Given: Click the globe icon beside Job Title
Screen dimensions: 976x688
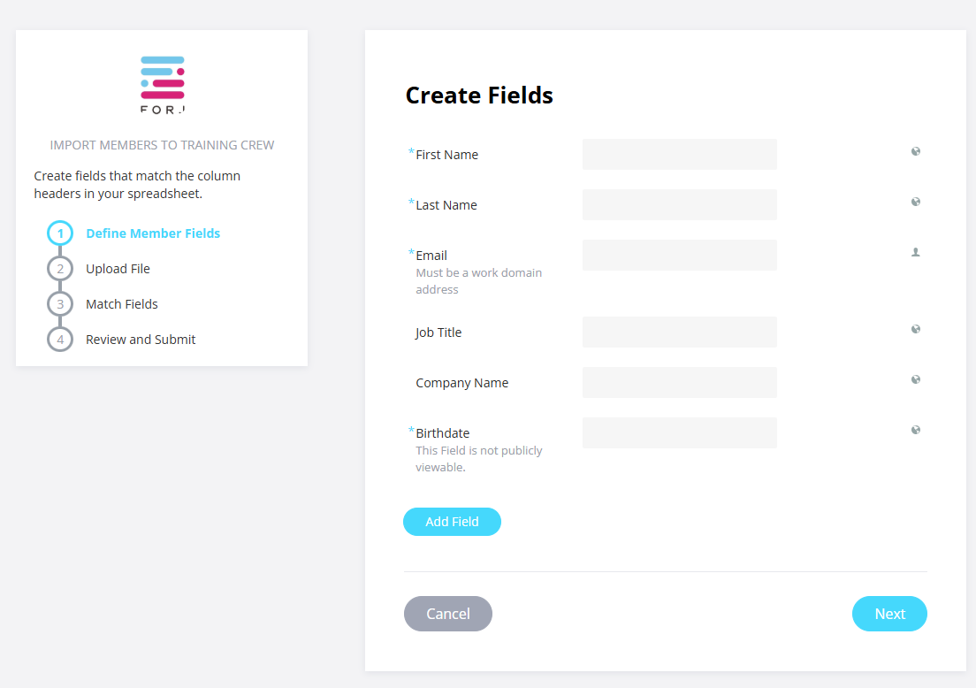Looking at the screenshot, I should pos(916,329).
